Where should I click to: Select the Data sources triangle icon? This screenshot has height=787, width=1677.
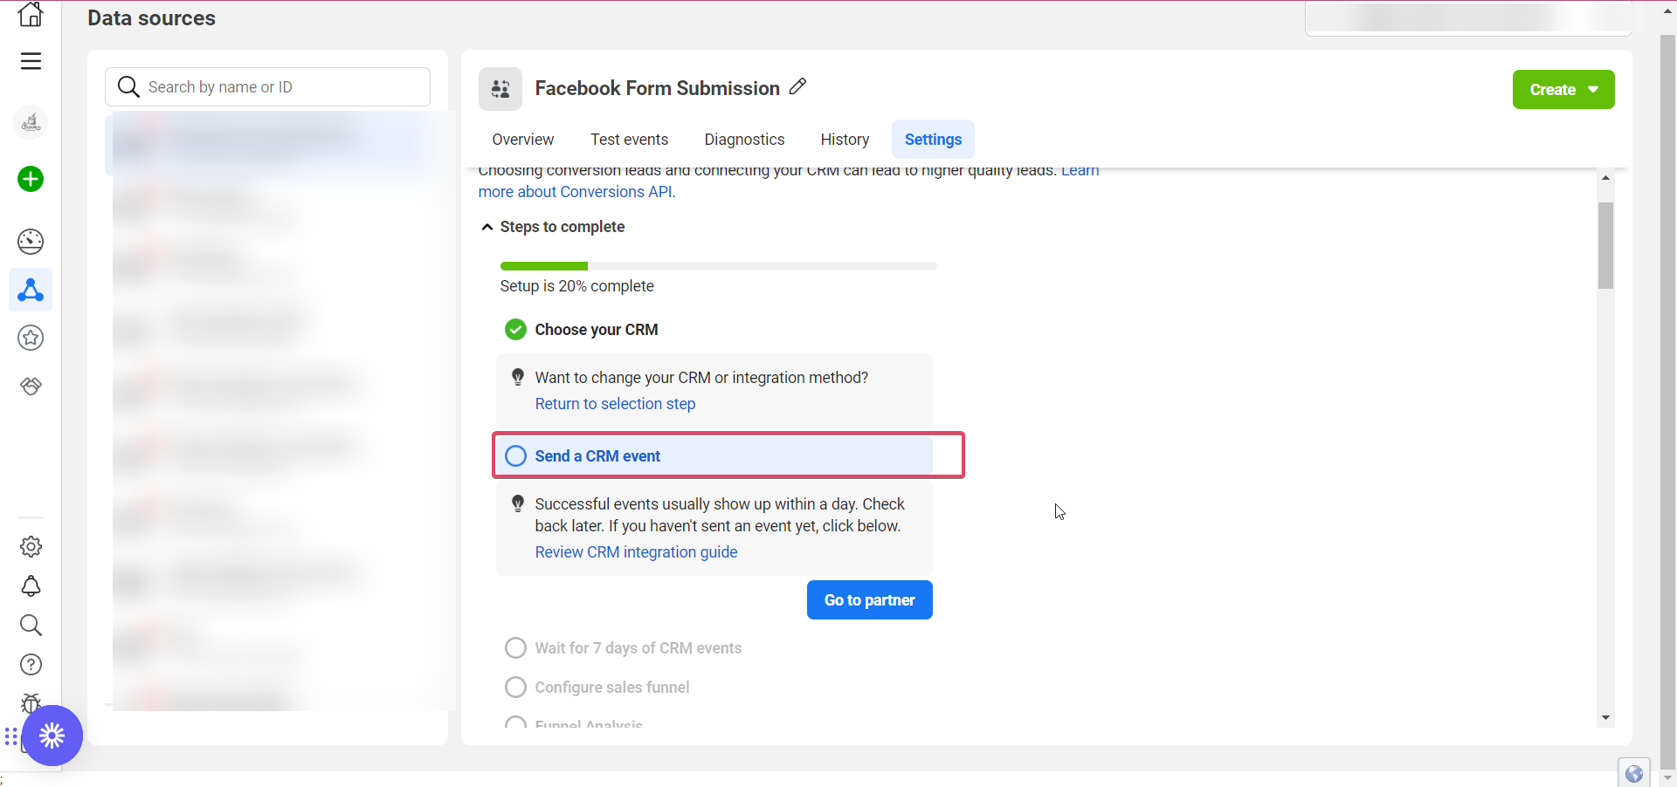(31, 290)
